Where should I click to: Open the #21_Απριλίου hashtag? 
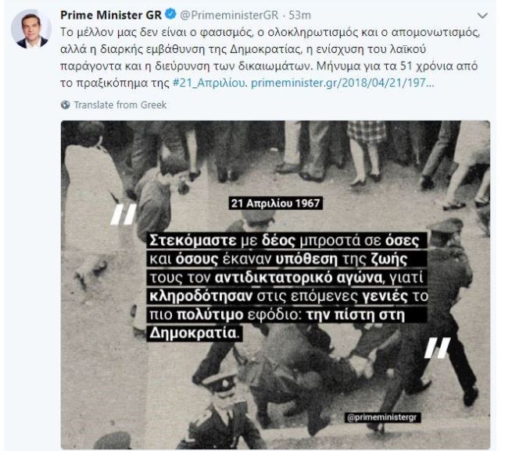pyautogui.click(x=210, y=83)
